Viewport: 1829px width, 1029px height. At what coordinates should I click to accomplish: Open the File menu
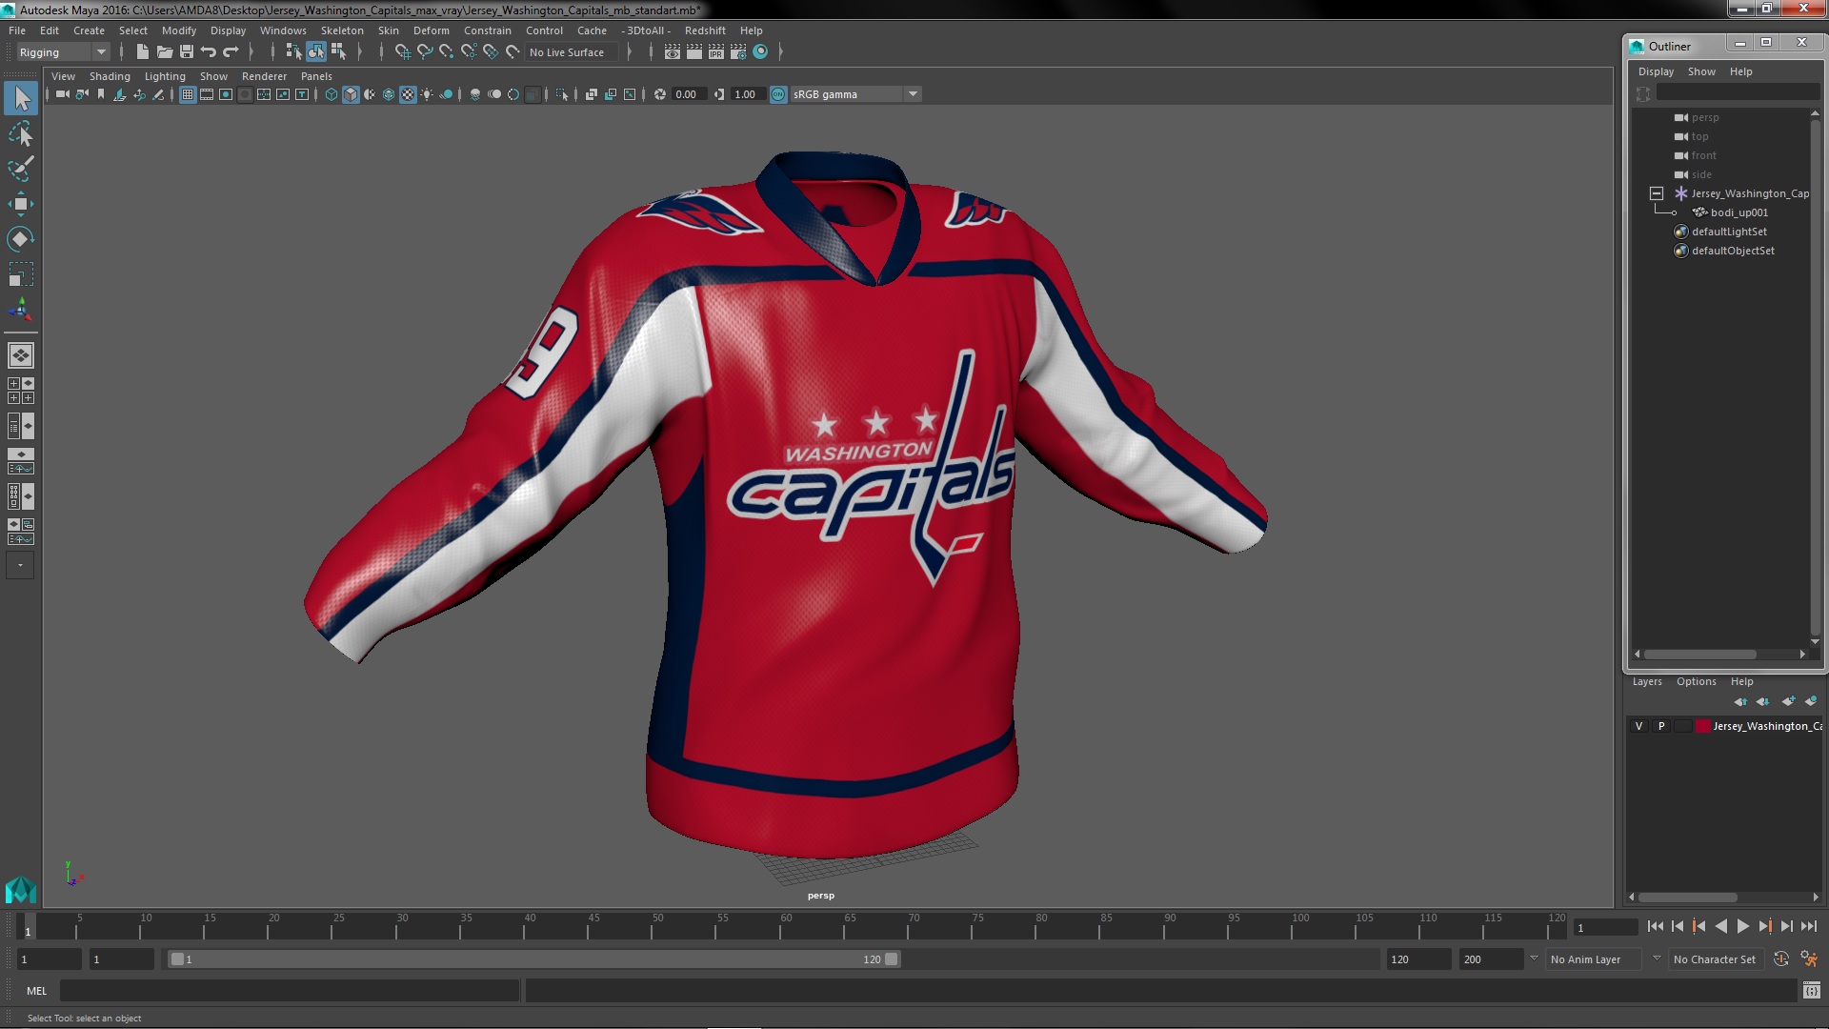(17, 30)
